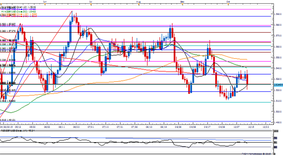Click the Aug month marker at top

pyautogui.click(x=139, y=2)
